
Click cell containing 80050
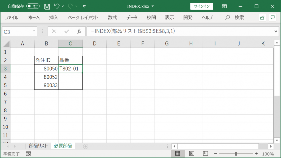46,69
